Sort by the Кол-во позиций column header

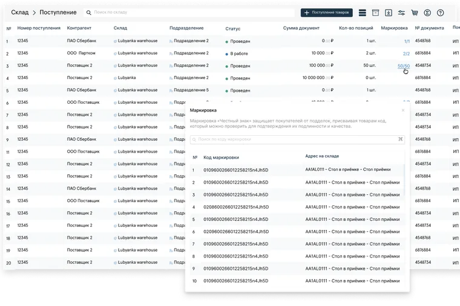click(x=356, y=28)
